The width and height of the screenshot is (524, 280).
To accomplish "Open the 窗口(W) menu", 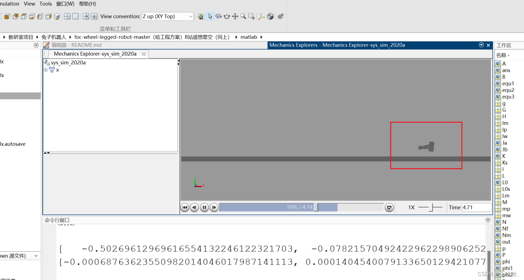I will 65,4.
